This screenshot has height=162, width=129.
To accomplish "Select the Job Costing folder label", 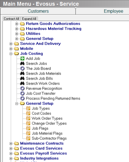I will (31, 54).
